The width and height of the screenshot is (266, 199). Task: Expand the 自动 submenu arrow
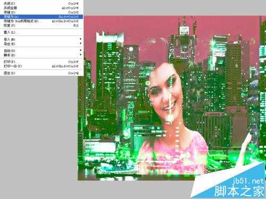[x=81, y=50]
